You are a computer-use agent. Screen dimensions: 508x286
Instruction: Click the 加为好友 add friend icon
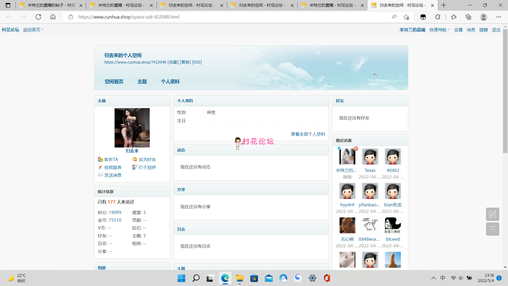click(x=135, y=159)
